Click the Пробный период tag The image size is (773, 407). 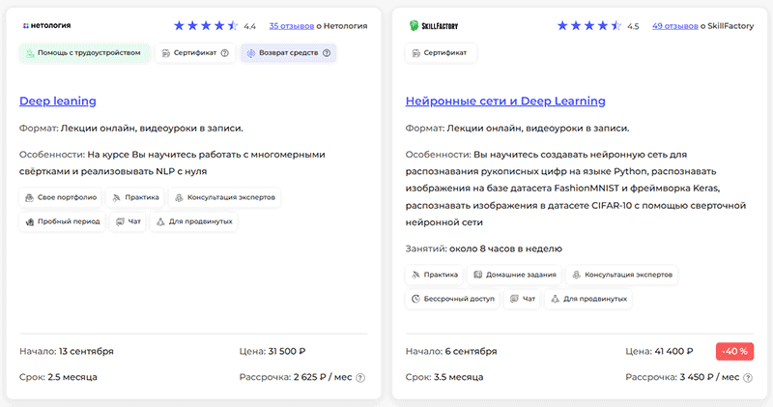click(x=62, y=221)
